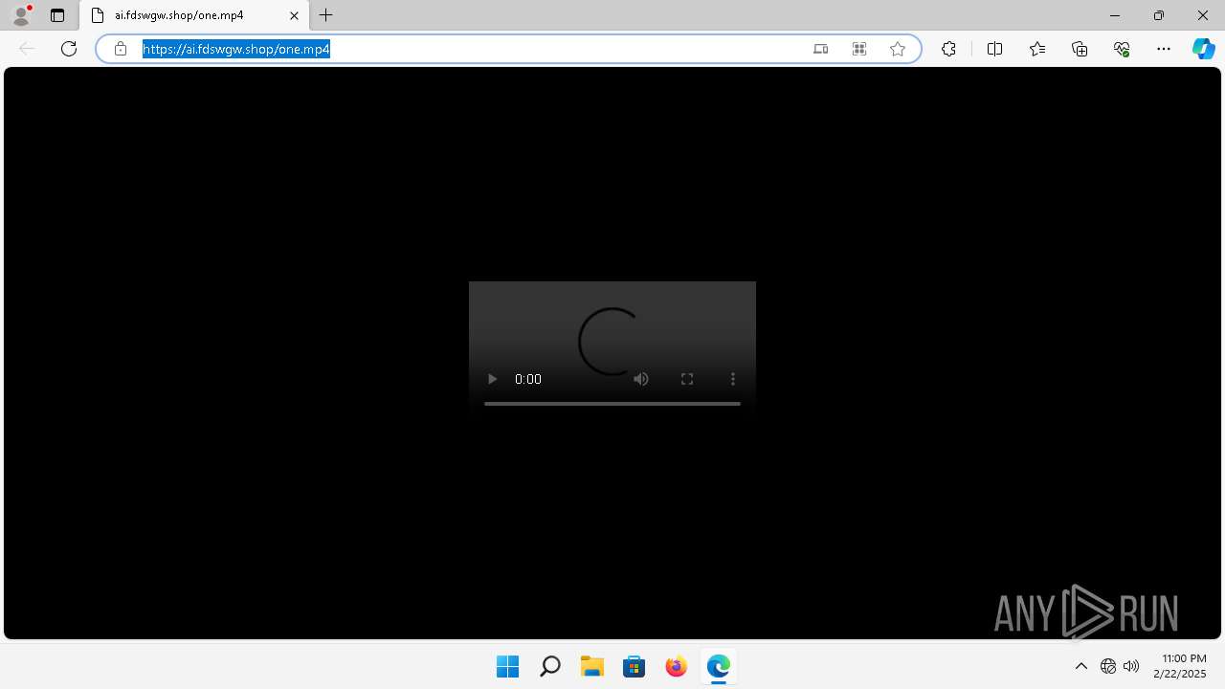
Task: Open video more options menu
Action: 733,379
